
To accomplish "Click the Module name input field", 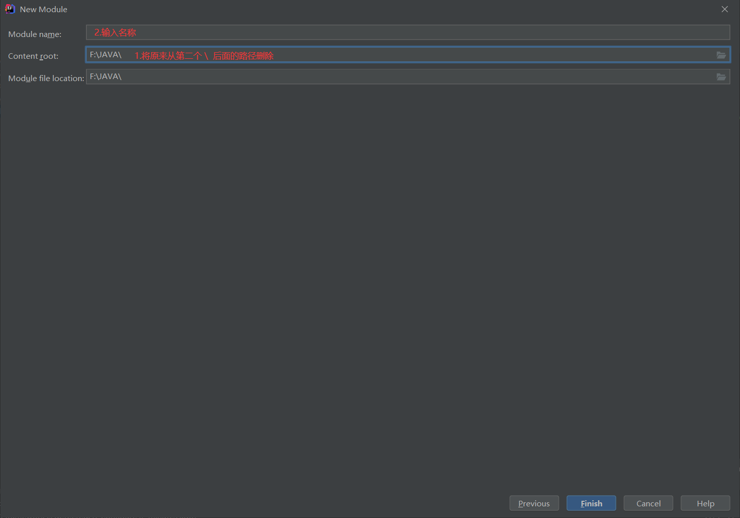I will point(408,32).
